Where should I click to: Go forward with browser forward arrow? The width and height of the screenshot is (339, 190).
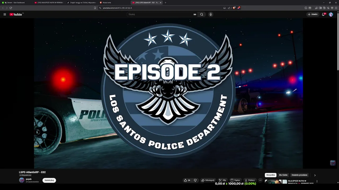(x=7, y=8)
